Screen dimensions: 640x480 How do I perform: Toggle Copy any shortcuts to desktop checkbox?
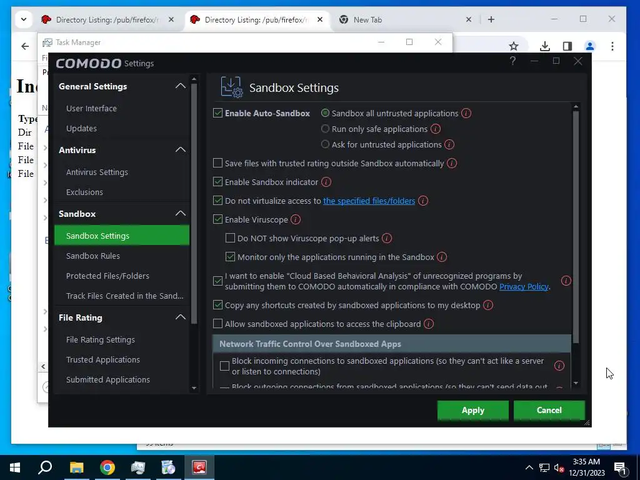click(218, 305)
